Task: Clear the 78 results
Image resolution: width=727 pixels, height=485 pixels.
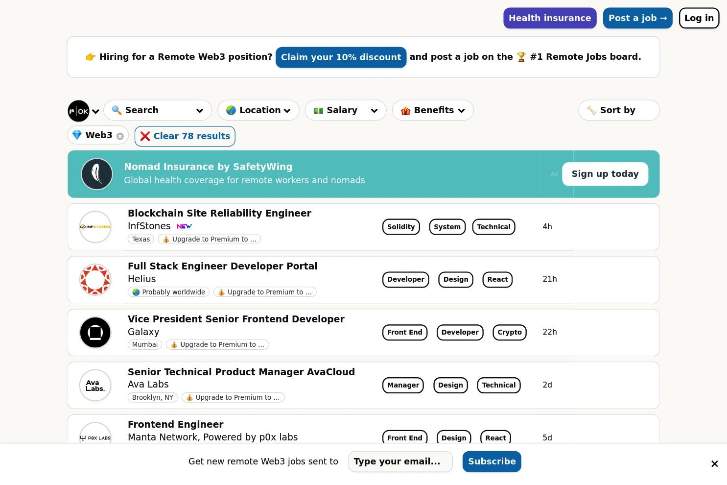Action: tap(185, 136)
